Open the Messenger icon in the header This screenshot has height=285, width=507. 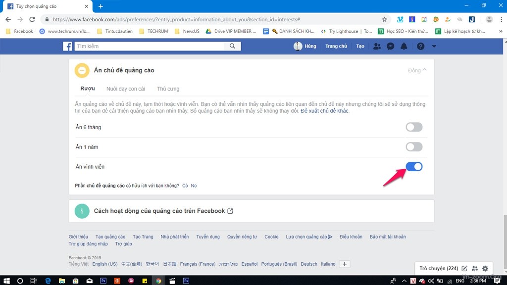tap(390, 46)
